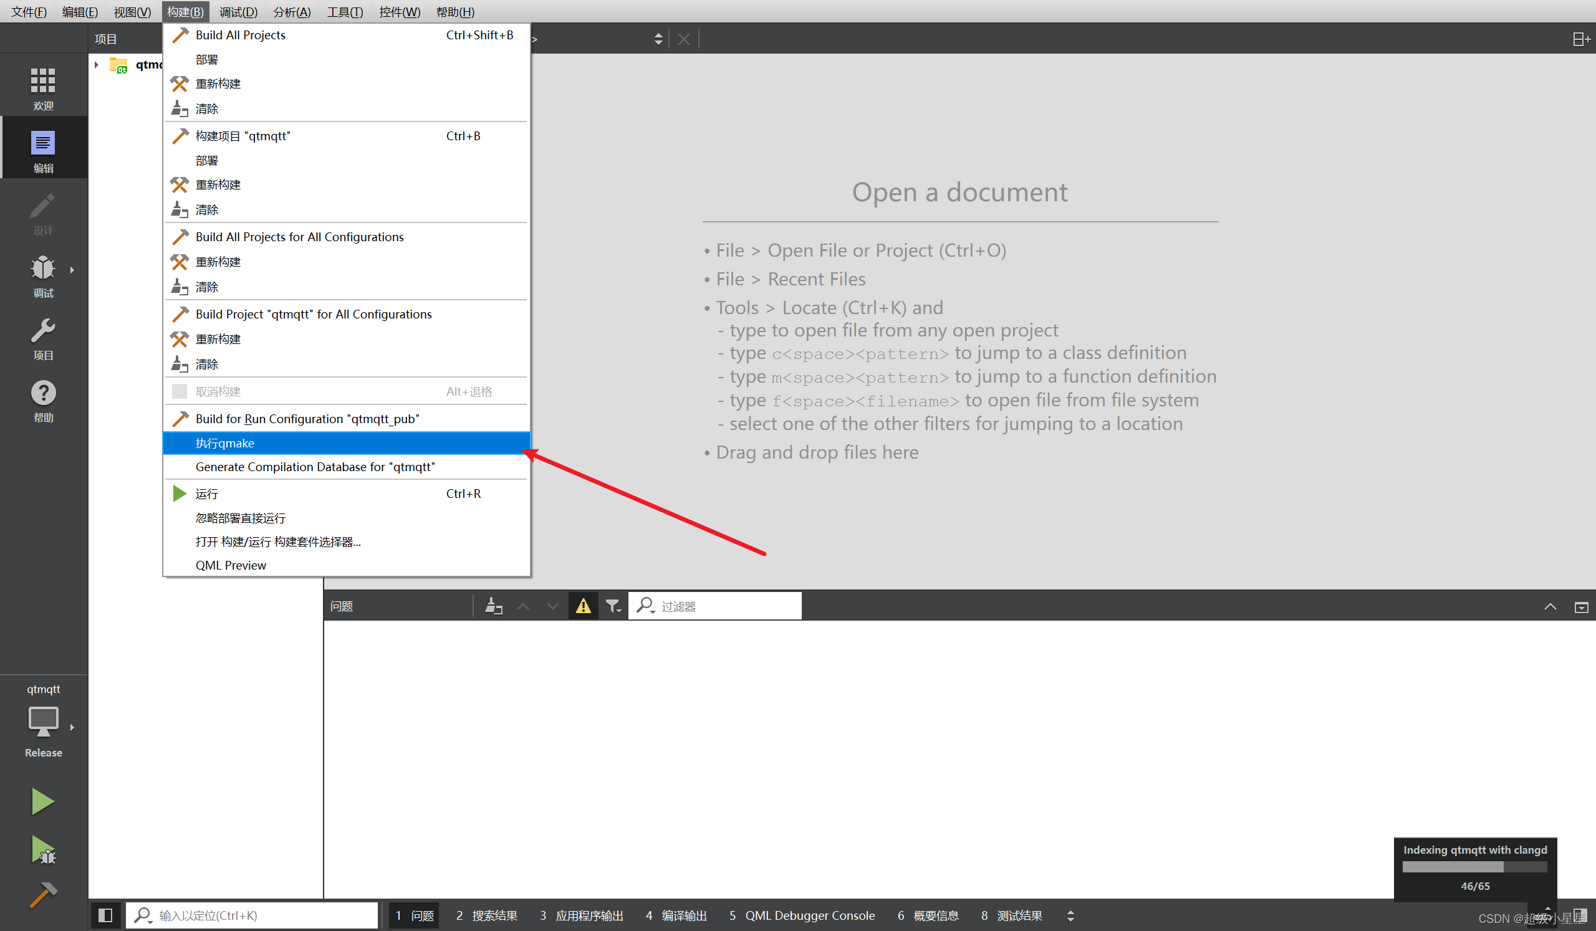Open the Debug (调试) mode
The width and height of the screenshot is (1596, 931).
[x=43, y=276]
